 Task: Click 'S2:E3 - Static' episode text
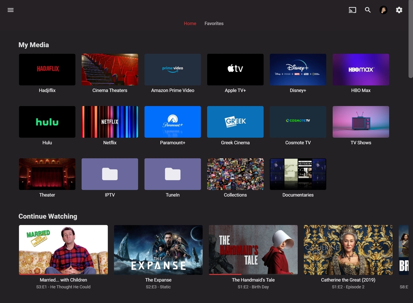pyautogui.click(x=158, y=287)
